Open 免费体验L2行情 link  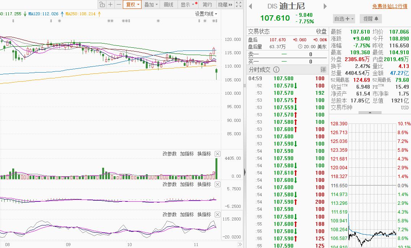tap(390, 6)
